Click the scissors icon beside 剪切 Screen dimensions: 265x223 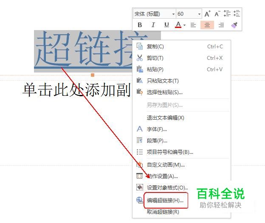tap(140, 58)
